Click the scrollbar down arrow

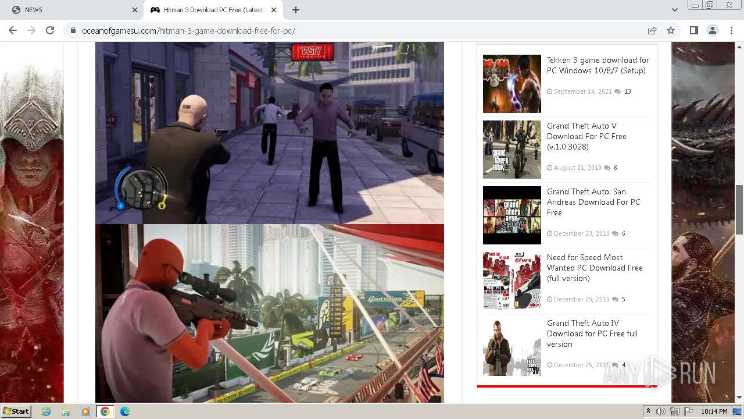pos(739,398)
